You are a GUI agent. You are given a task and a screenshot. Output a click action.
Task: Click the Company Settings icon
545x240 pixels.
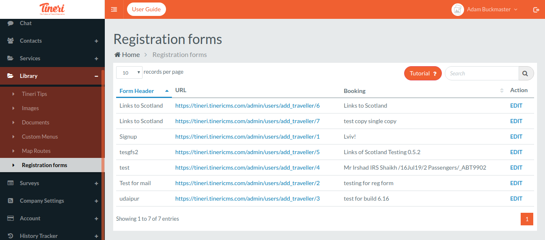pyautogui.click(x=10, y=201)
